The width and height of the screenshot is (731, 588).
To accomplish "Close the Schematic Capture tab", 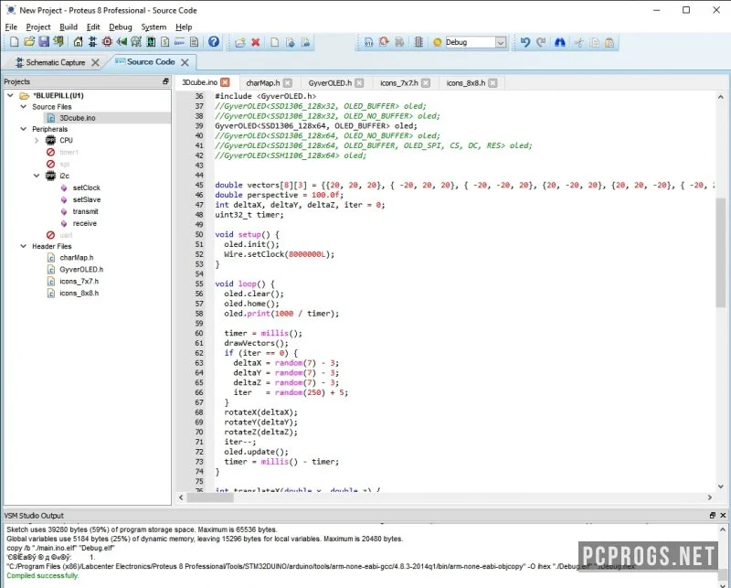I will point(96,62).
